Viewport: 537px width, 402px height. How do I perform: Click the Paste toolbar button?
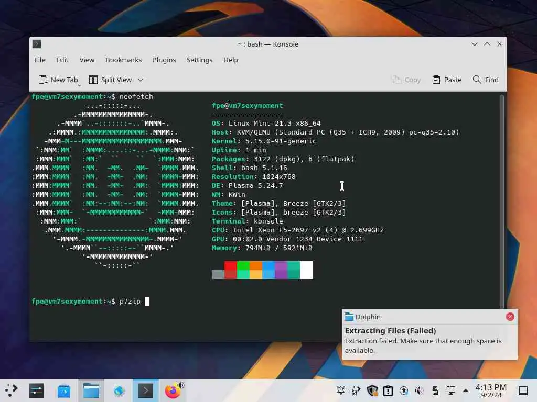coord(447,80)
